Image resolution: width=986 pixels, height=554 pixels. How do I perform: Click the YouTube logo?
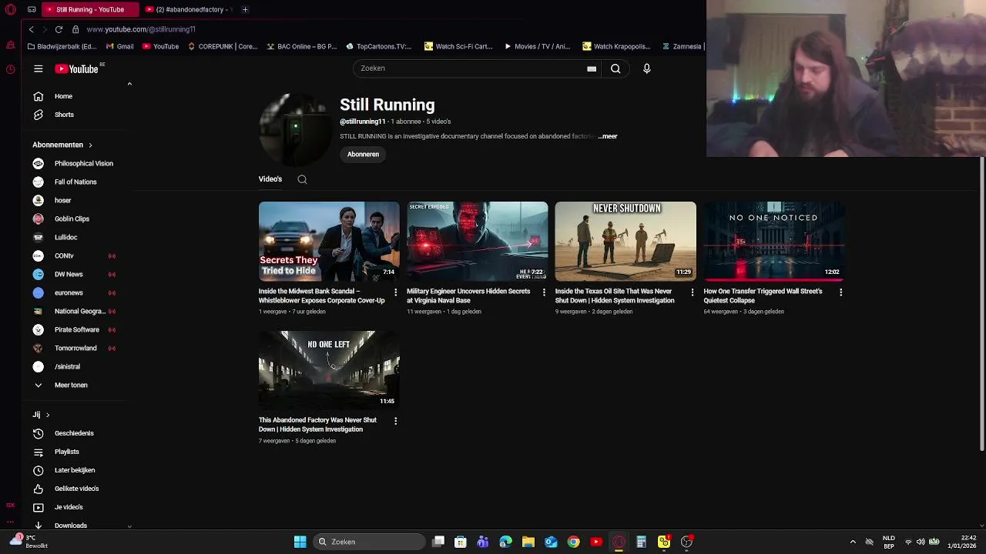(76, 68)
